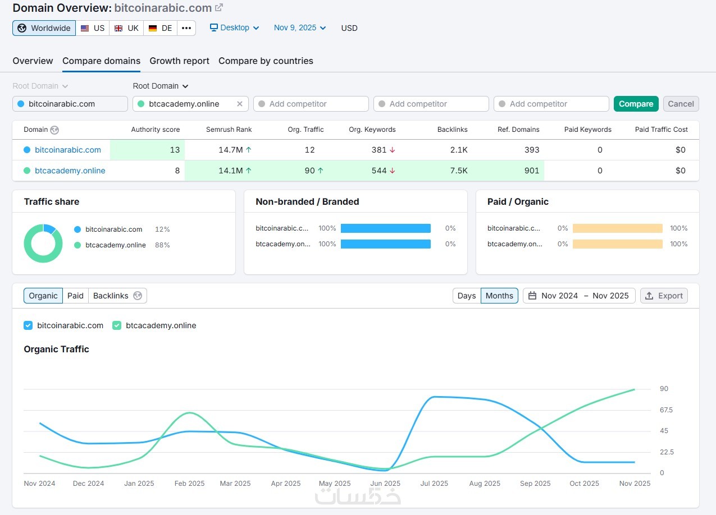Toggle btcacademy.online chart checkbox

(117, 325)
